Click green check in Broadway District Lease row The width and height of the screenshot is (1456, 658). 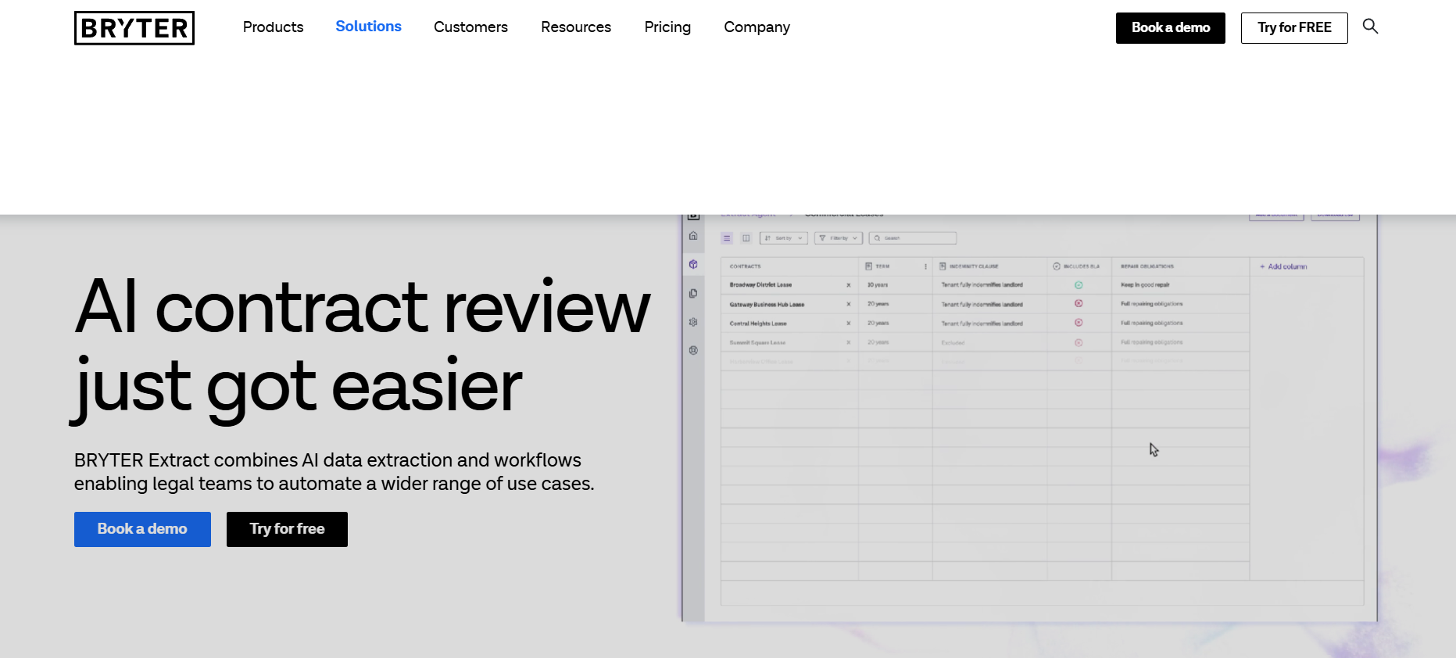[1079, 285]
